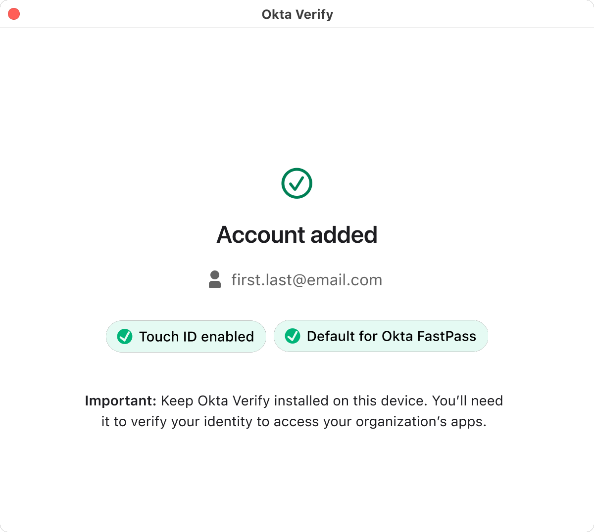The image size is (594, 532).
Task: Select the first.last@email.com account address
Action: point(306,280)
